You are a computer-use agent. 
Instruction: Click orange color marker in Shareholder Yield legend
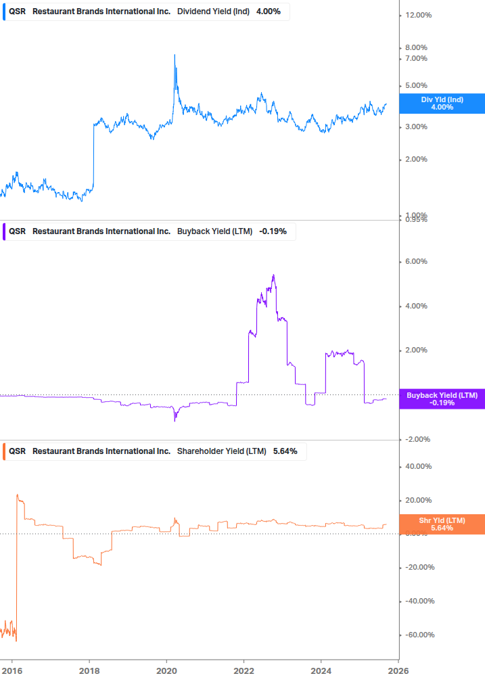pos(3,451)
